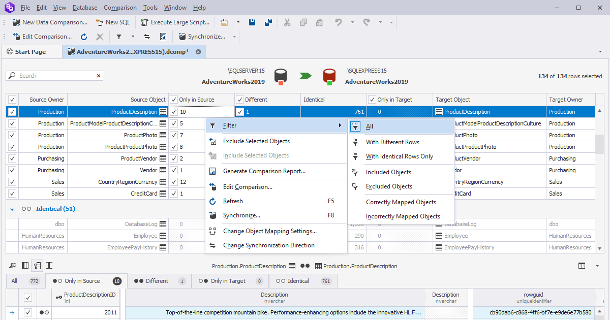
Task: Click Refresh in context menu
Action: coord(276,201)
